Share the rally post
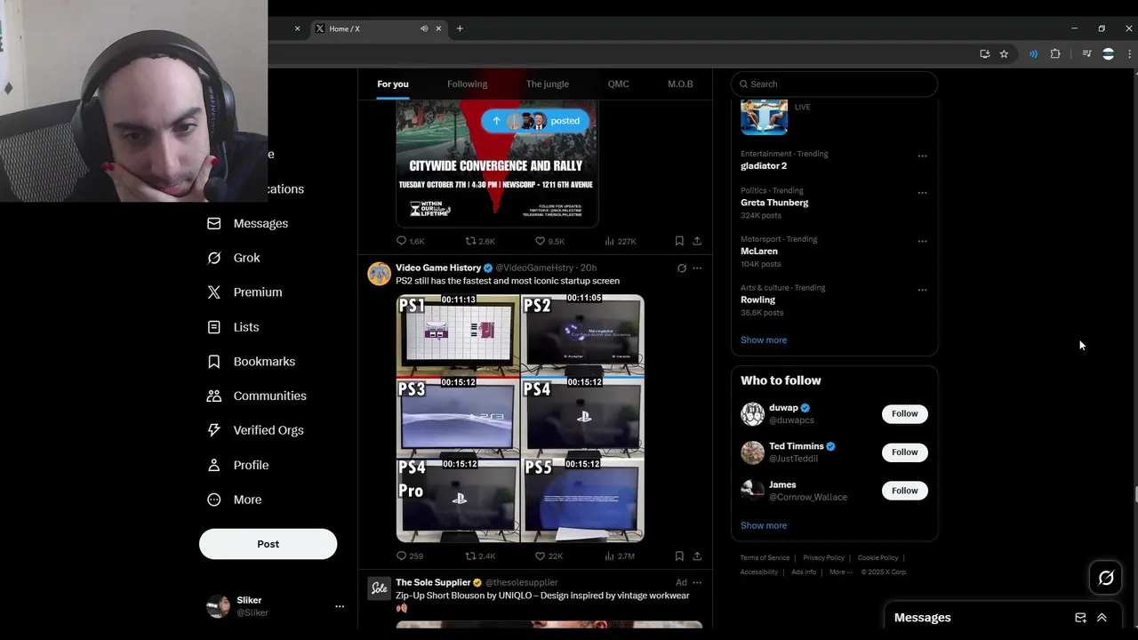The width and height of the screenshot is (1138, 640). point(697,241)
